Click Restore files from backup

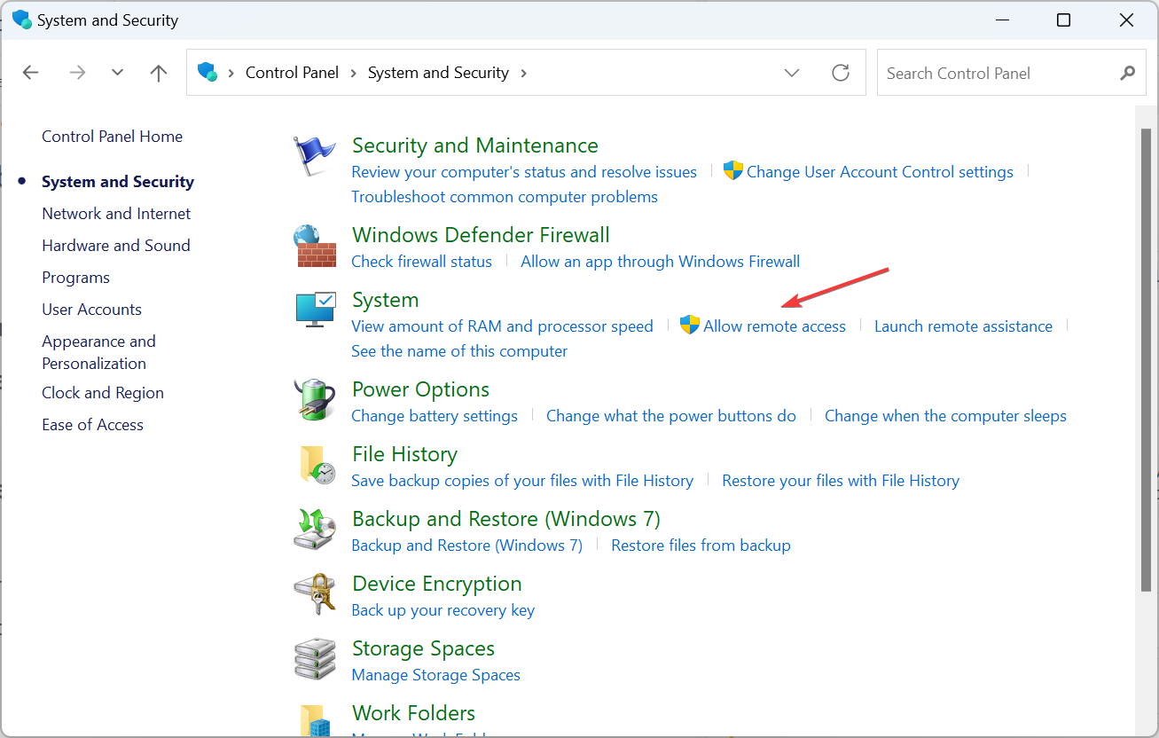(701, 546)
